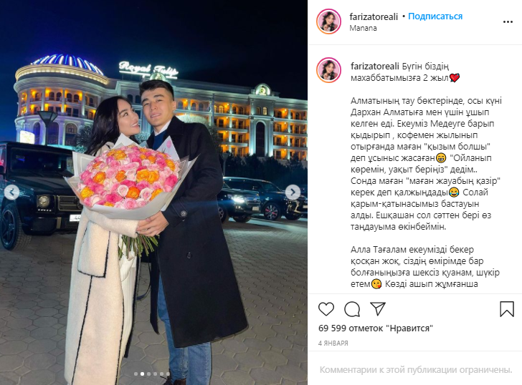Screen dimensions: 522x385
Task: View the list of 69 599 likes
Action: pos(376,328)
